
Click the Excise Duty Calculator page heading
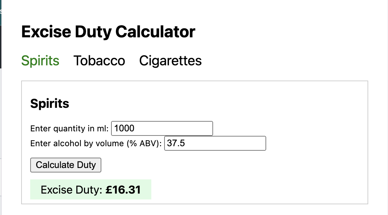point(108,32)
